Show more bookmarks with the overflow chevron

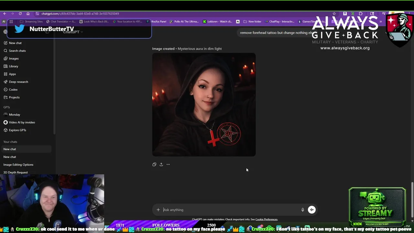click(381, 22)
